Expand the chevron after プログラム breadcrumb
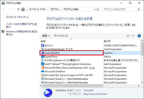The height and width of the screenshot is (99, 144). point(61,9)
